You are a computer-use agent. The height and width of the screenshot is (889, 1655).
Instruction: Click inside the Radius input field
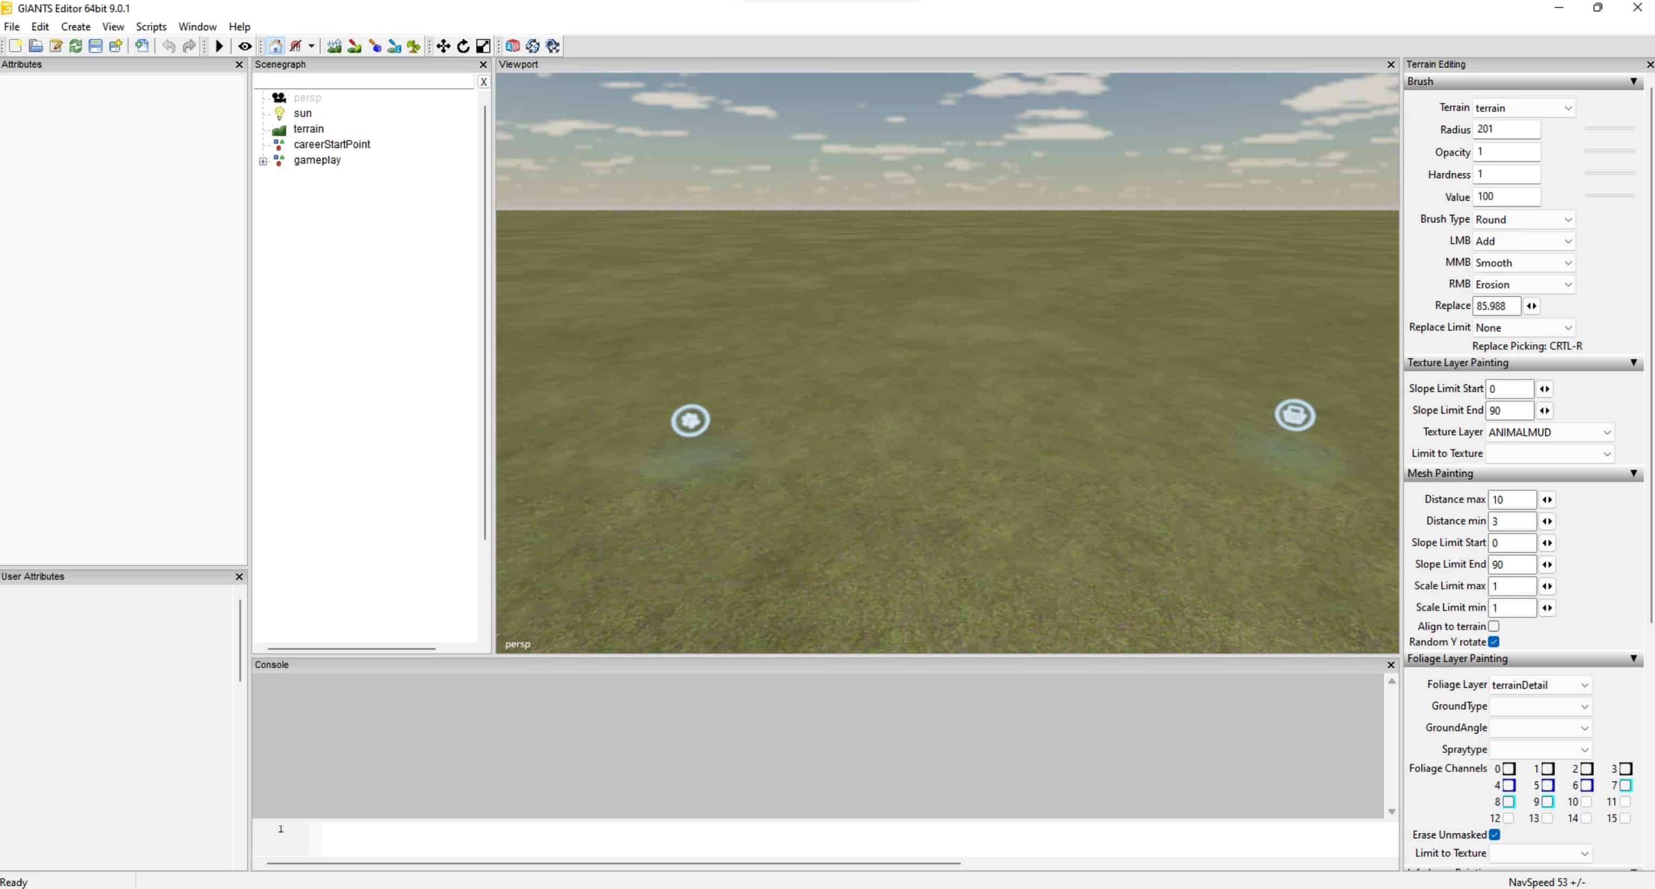point(1506,128)
